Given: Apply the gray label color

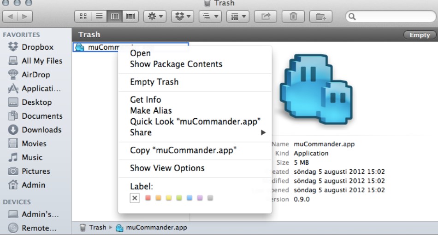Looking at the screenshot, I should pos(210,198).
